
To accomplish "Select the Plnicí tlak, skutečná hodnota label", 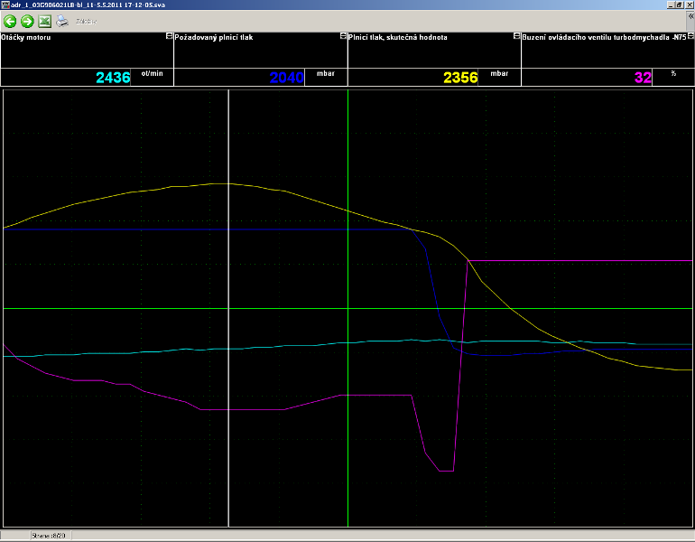I will click(397, 37).
